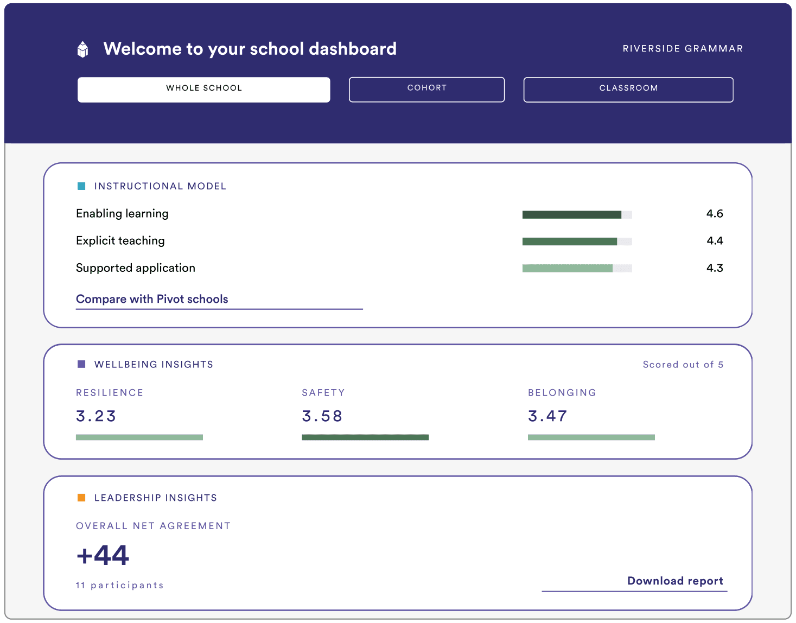The height and width of the screenshot is (623, 796).
Task: Click the Wellbeing Insights heading
Action: point(154,364)
